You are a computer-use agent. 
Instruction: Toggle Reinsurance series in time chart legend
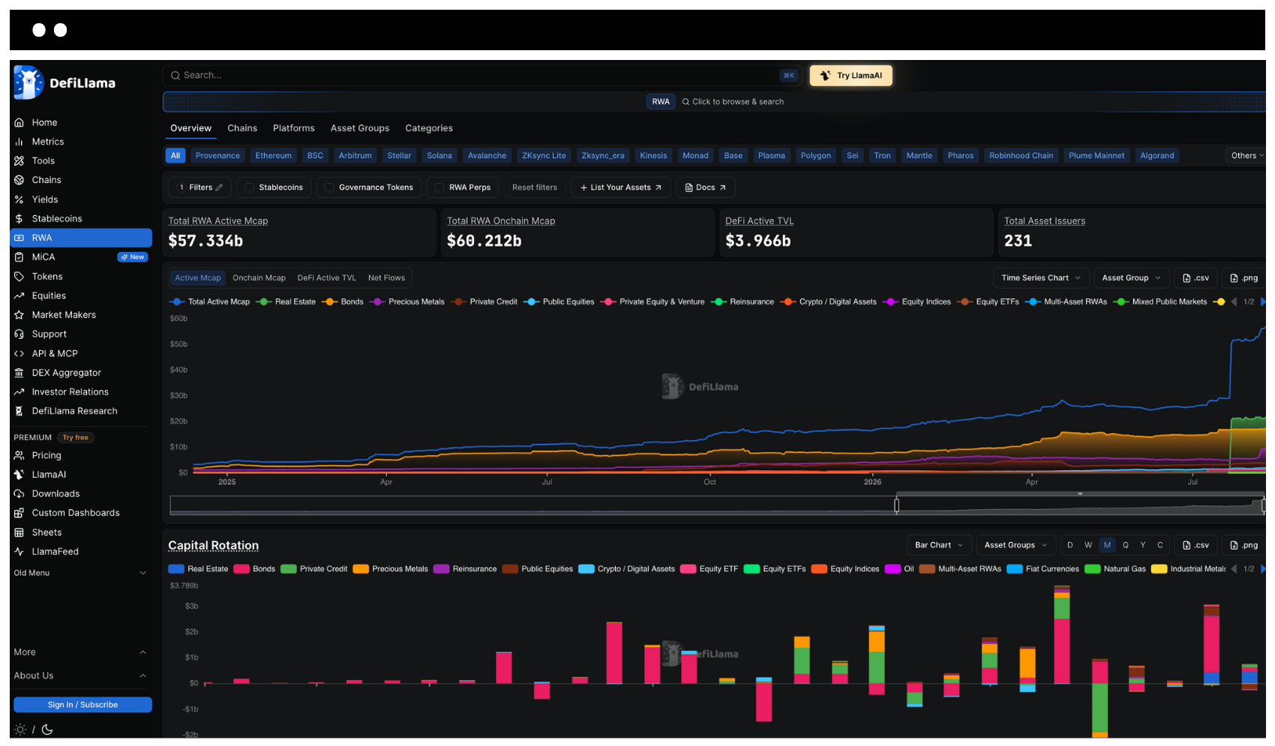click(742, 302)
